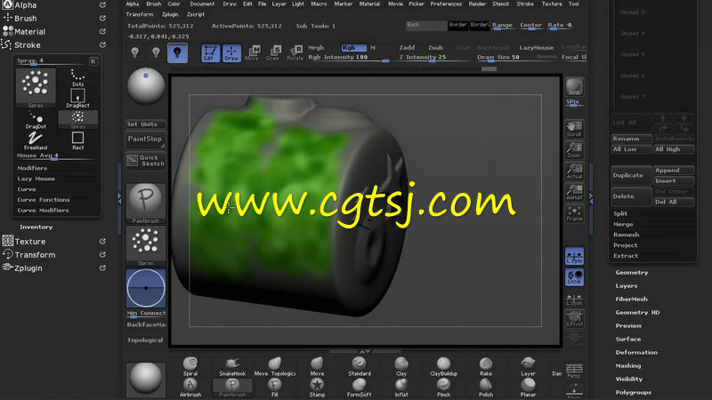Toggle Zsub sculpt mode
712x400 pixels.
pos(435,48)
